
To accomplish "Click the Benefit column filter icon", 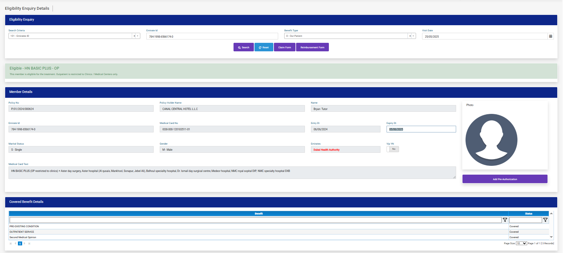I will click(505, 220).
